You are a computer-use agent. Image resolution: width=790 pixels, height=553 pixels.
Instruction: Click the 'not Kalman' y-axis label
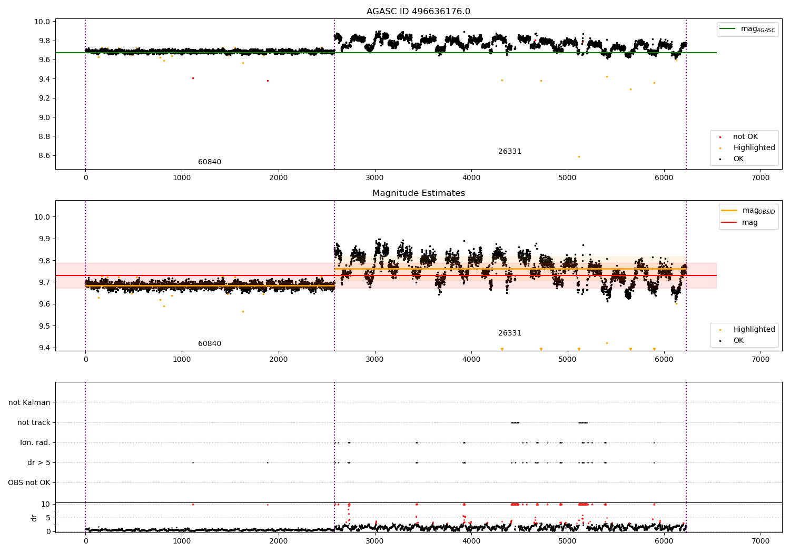point(29,402)
